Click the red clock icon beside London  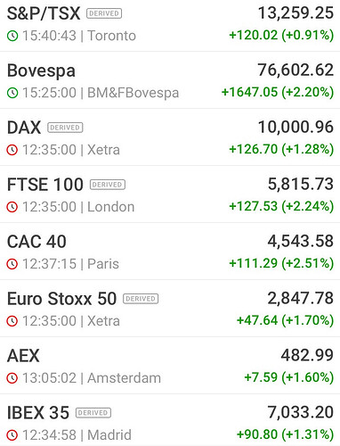coord(12,207)
